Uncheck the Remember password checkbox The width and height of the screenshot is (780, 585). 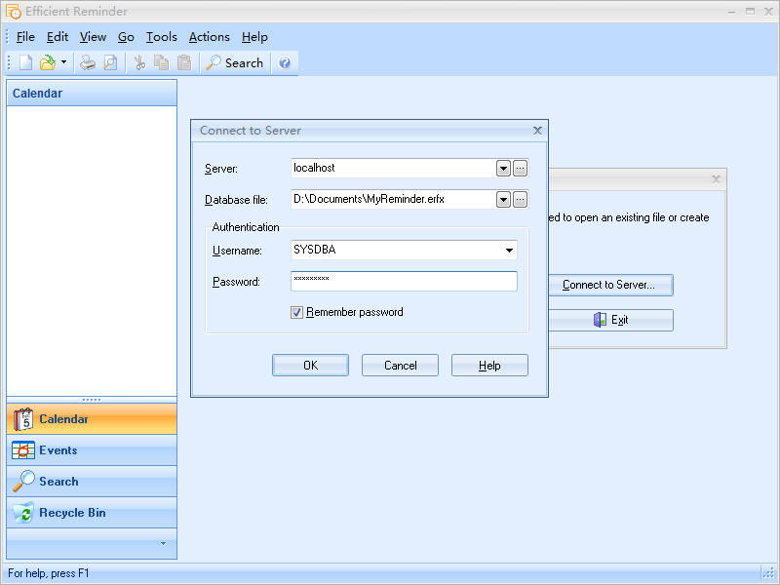(296, 312)
